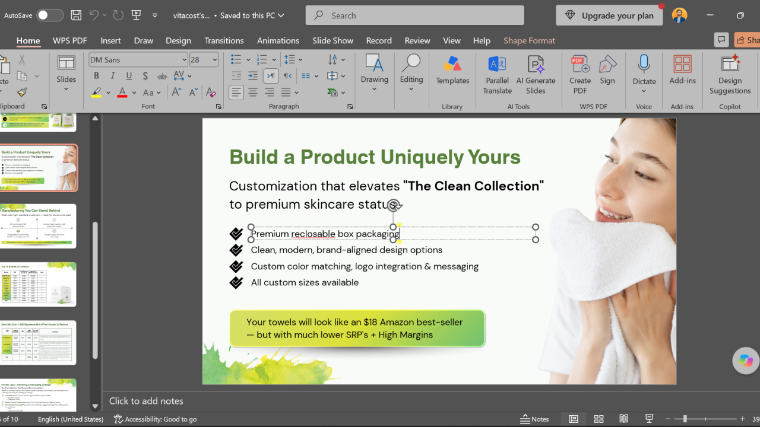The image size is (760, 427).
Task: Open the Slide Show tab
Action: click(332, 40)
